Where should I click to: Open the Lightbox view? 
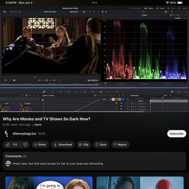(x=183, y=8)
